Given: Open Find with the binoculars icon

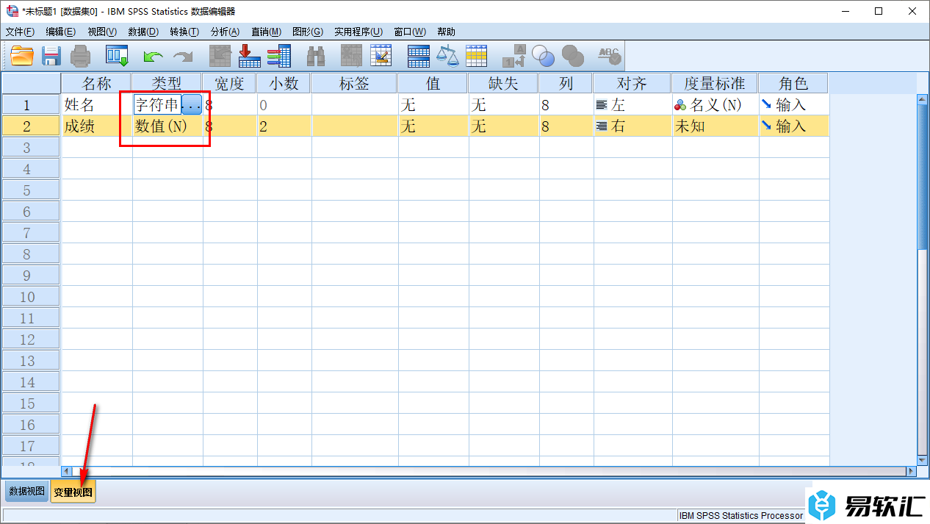Looking at the screenshot, I should click(316, 56).
